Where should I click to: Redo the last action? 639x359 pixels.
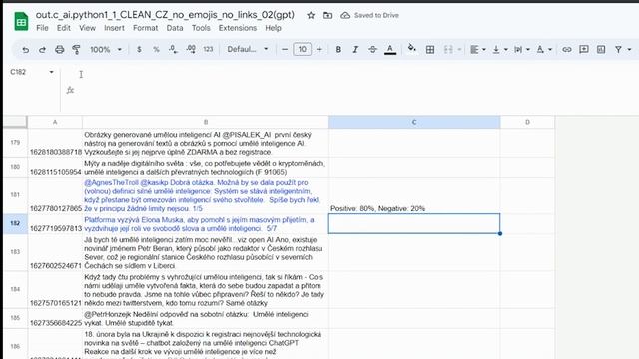(42, 50)
